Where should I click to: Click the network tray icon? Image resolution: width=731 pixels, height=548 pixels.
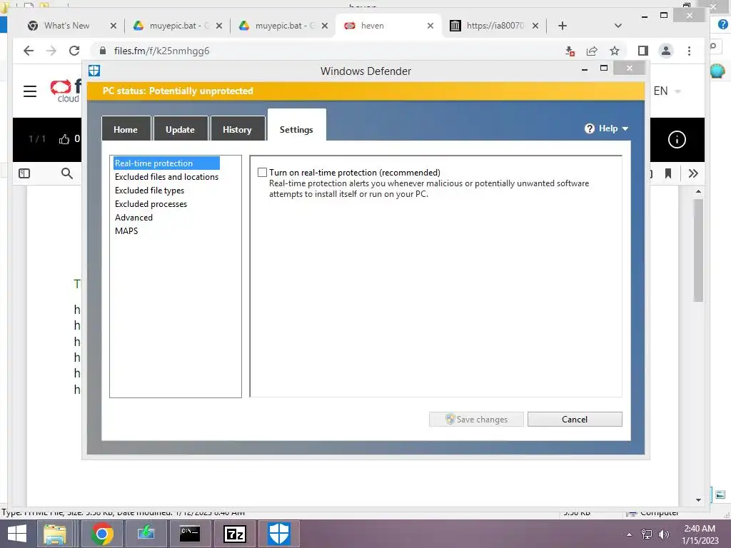(x=647, y=534)
